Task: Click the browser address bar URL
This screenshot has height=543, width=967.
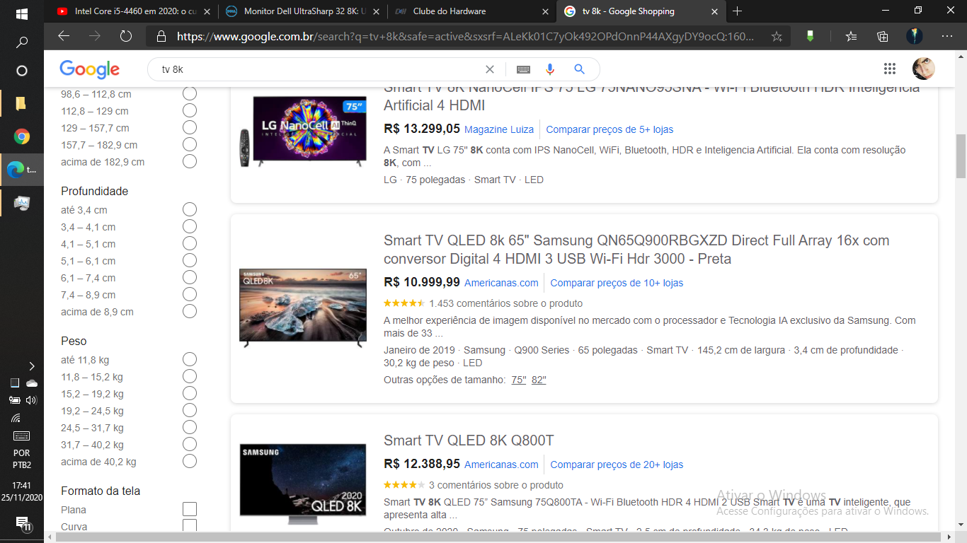Action: coord(466,36)
